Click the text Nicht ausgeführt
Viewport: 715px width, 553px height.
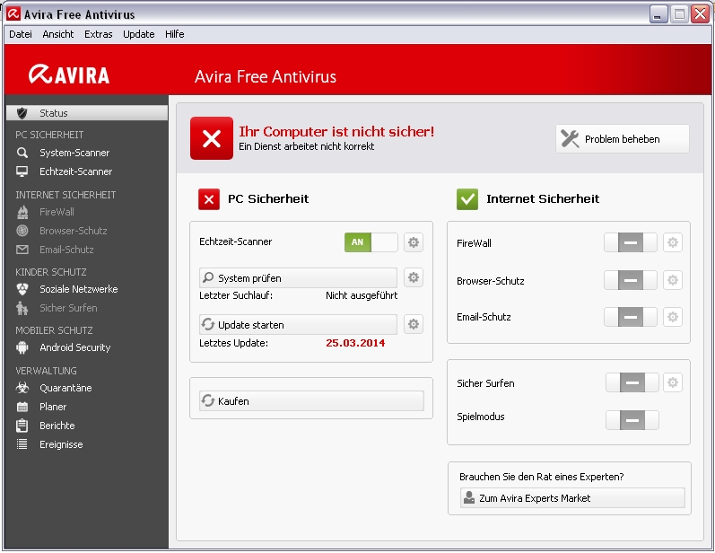[362, 295]
